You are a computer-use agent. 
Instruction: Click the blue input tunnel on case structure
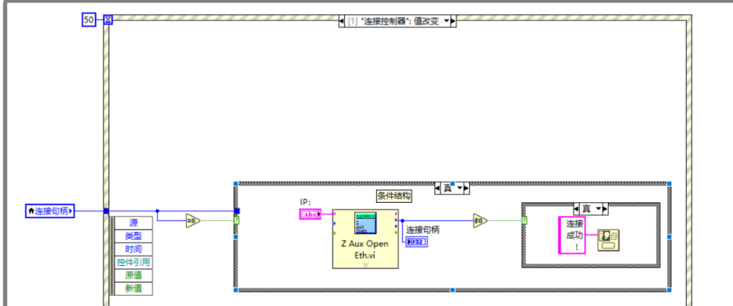click(x=237, y=211)
